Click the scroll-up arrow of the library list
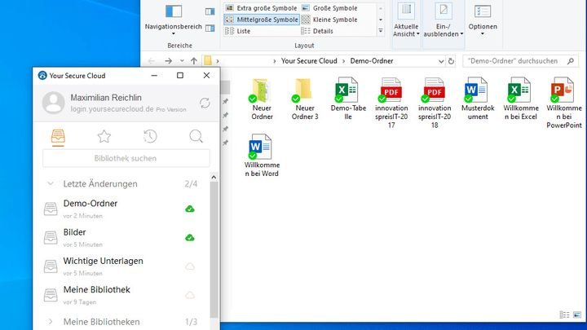The height and width of the screenshot is (330, 587). 214,178
